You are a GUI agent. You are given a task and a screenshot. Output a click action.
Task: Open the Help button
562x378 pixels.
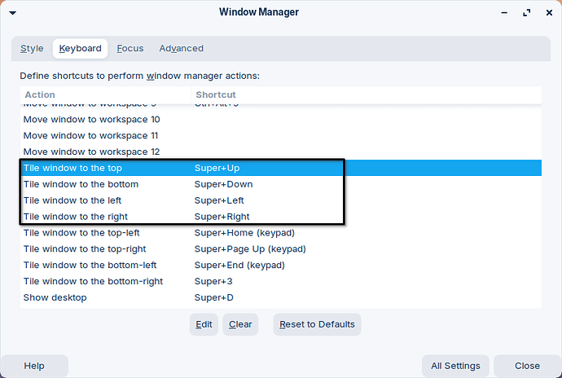click(x=34, y=366)
